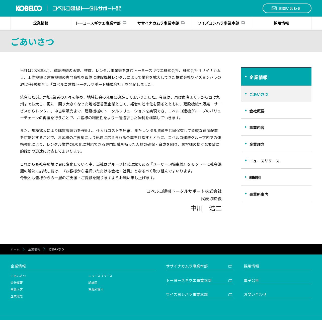The width and height of the screenshot is (322, 320).
Task: Click the envelope icon in contact button
Action: point(274,8)
